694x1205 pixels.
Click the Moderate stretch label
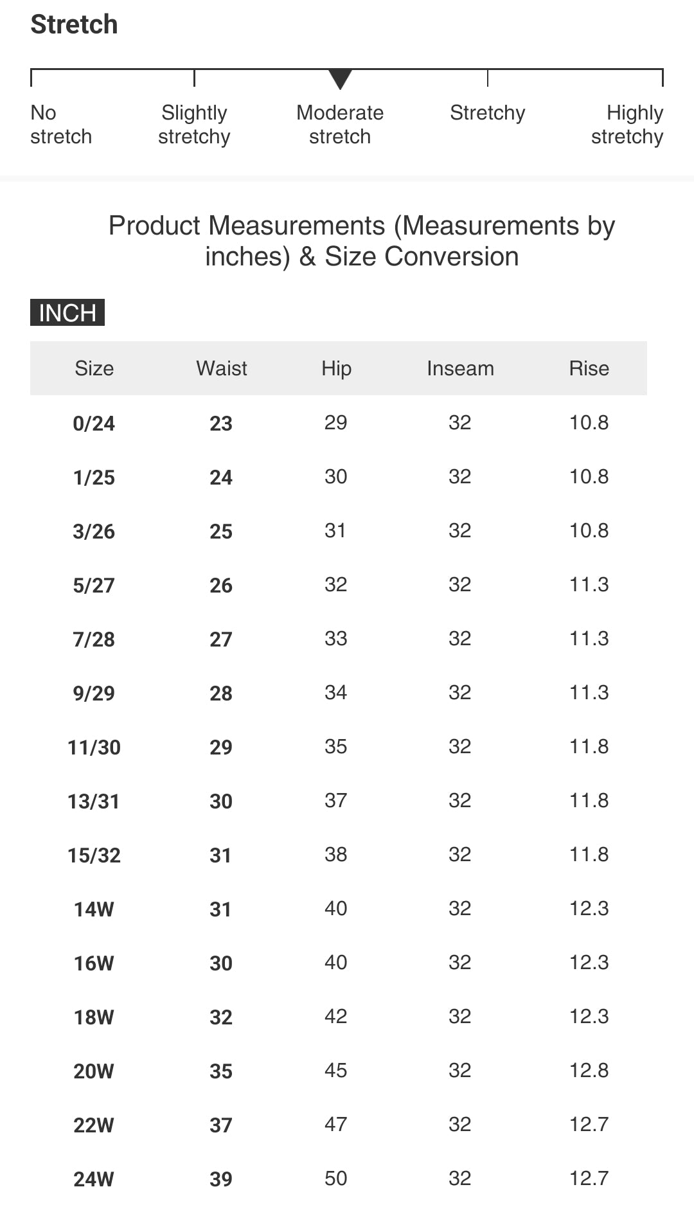point(340,125)
